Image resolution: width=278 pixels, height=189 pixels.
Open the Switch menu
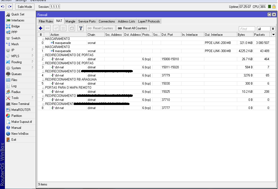click(x=20, y=38)
